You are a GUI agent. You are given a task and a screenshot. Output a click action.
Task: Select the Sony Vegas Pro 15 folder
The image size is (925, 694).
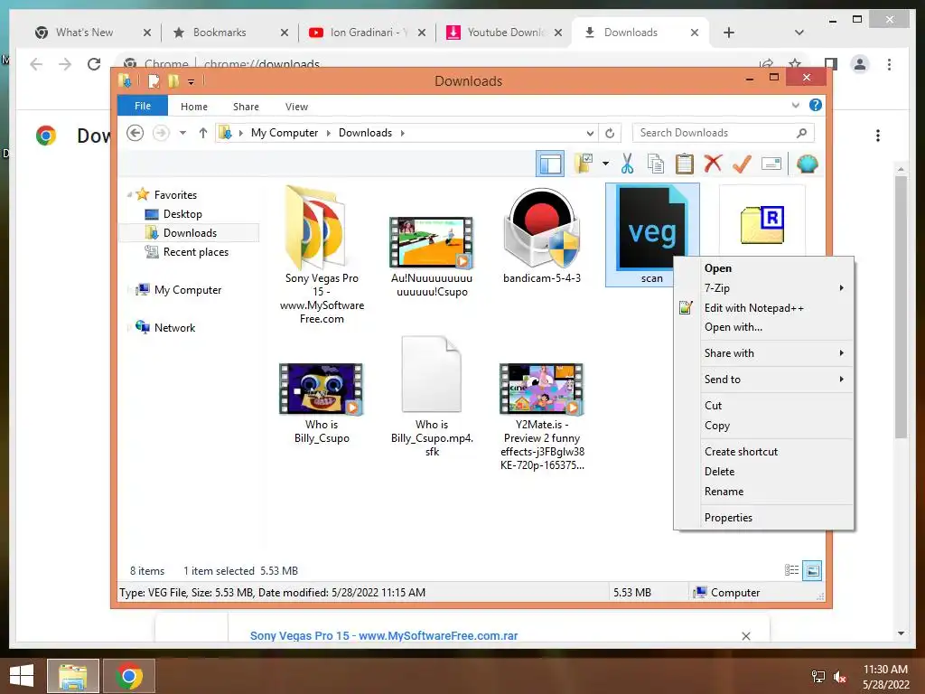point(322,255)
